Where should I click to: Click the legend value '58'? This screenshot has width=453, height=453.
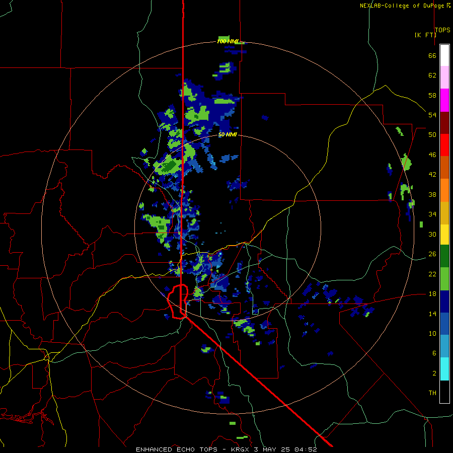pos(432,95)
